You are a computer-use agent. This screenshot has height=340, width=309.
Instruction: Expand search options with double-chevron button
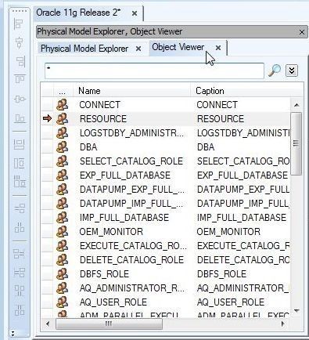pyautogui.click(x=292, y=71)
